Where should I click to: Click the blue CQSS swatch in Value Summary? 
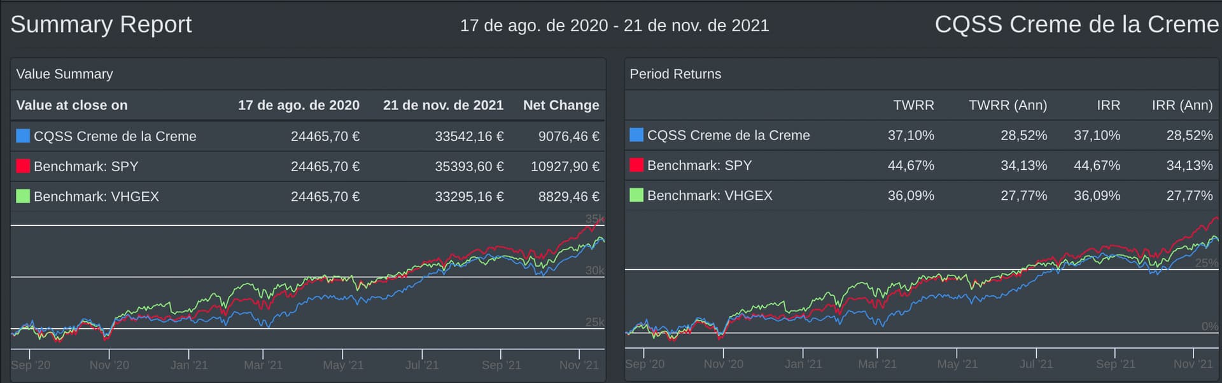coord(23,136)
